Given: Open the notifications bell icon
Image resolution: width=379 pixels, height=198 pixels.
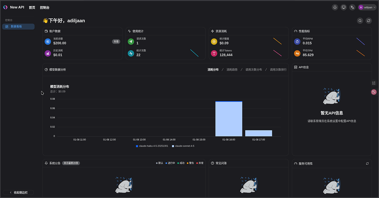Looking at the screenshot, I should click(x=335, y=7).
